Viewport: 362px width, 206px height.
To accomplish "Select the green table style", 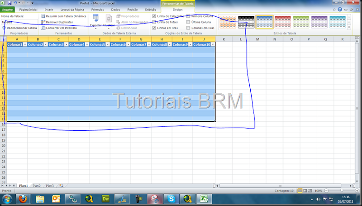I will (301, 22).
